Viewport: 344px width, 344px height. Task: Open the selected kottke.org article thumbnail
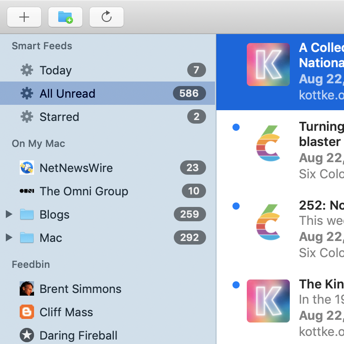(268, 64)
